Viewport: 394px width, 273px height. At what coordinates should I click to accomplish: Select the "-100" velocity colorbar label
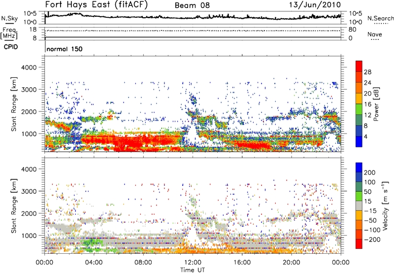coord(372,230)
